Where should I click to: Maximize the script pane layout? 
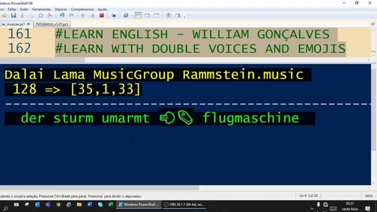(157, 16)
